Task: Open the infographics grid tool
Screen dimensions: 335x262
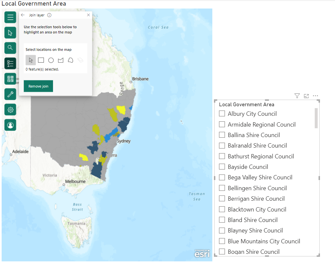Action: [x=10, y=79]
